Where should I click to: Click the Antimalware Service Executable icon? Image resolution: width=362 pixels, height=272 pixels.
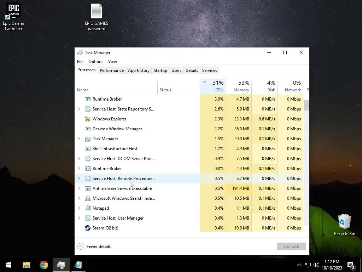(88, 188)
